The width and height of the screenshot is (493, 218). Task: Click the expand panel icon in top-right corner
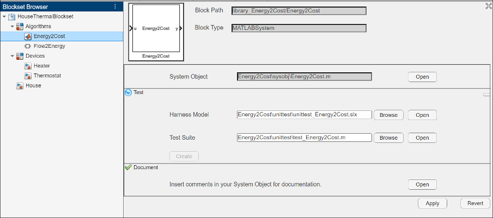point(488,5)
